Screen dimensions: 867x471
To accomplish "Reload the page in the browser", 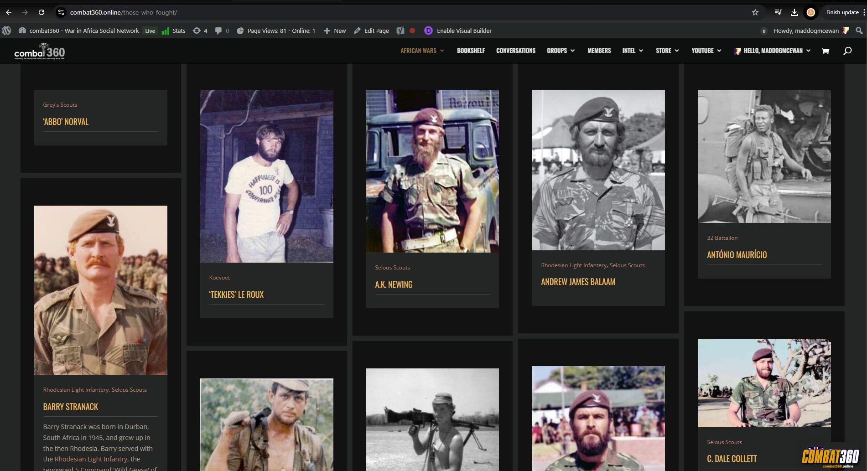I will [42, 12].
